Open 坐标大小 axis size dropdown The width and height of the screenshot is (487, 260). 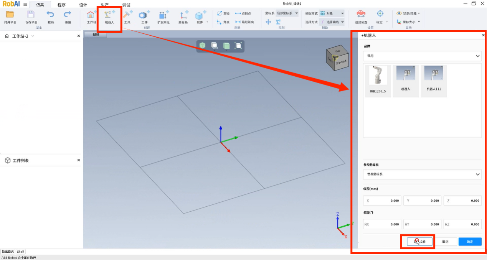tap(408, 22)
